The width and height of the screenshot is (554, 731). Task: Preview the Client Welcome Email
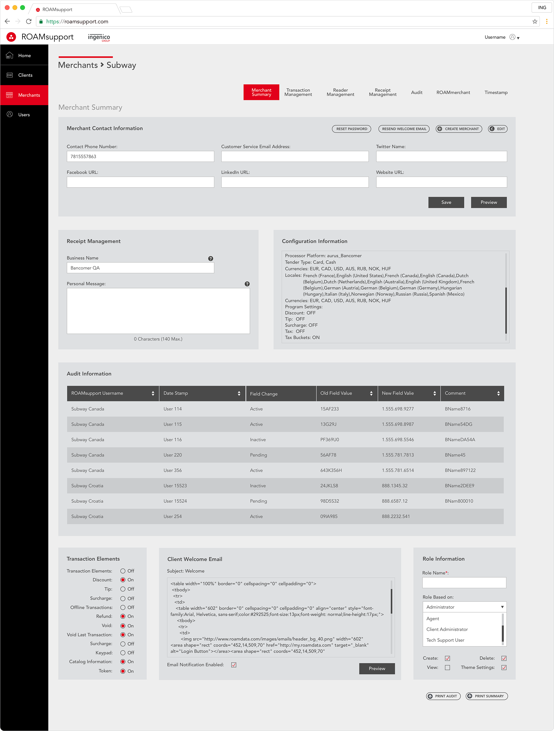(377, 669)
